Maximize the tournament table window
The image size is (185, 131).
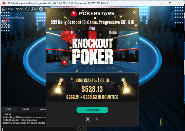pyautogui.click(x=170, y=3)
